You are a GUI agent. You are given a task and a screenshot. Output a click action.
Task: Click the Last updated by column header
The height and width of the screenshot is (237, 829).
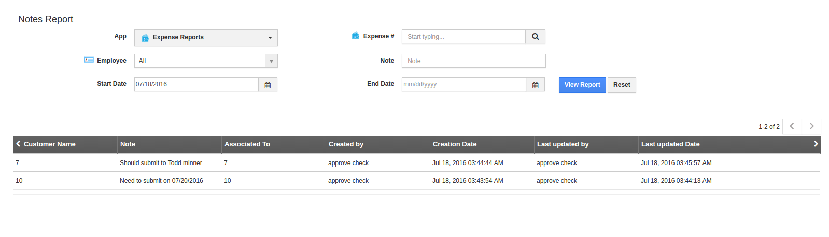tap(563, 144)
